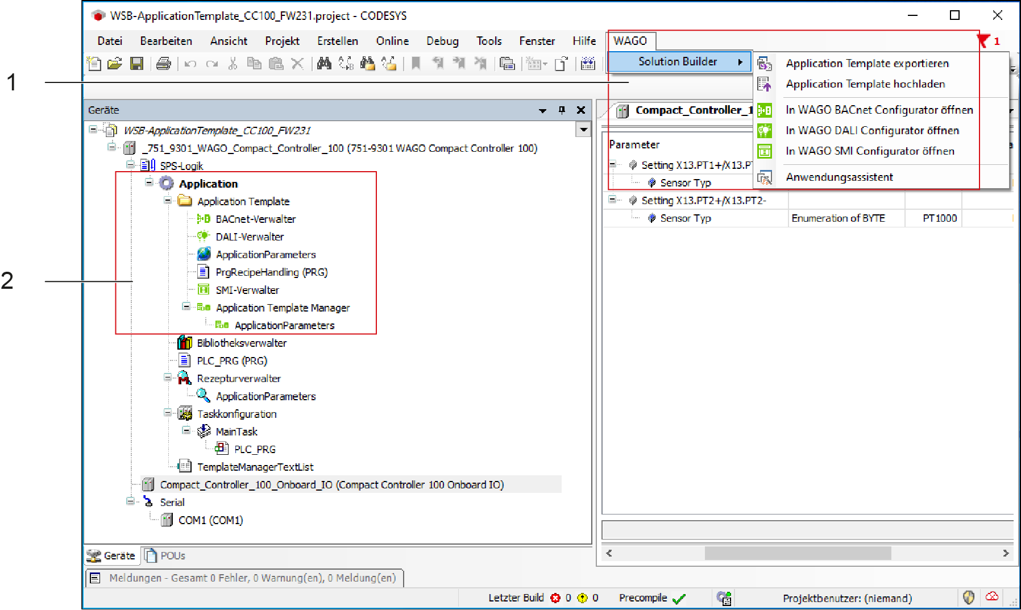Choose Solution Builder submenu entry
This screenshot has height=610, width=1021.
point(679,61)
